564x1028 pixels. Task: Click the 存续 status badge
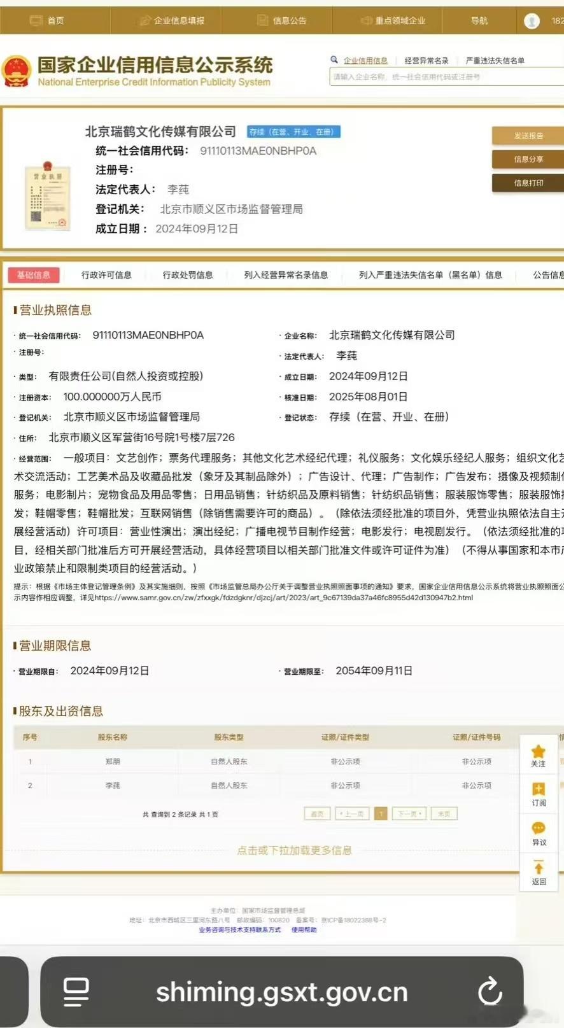[293, 132]
